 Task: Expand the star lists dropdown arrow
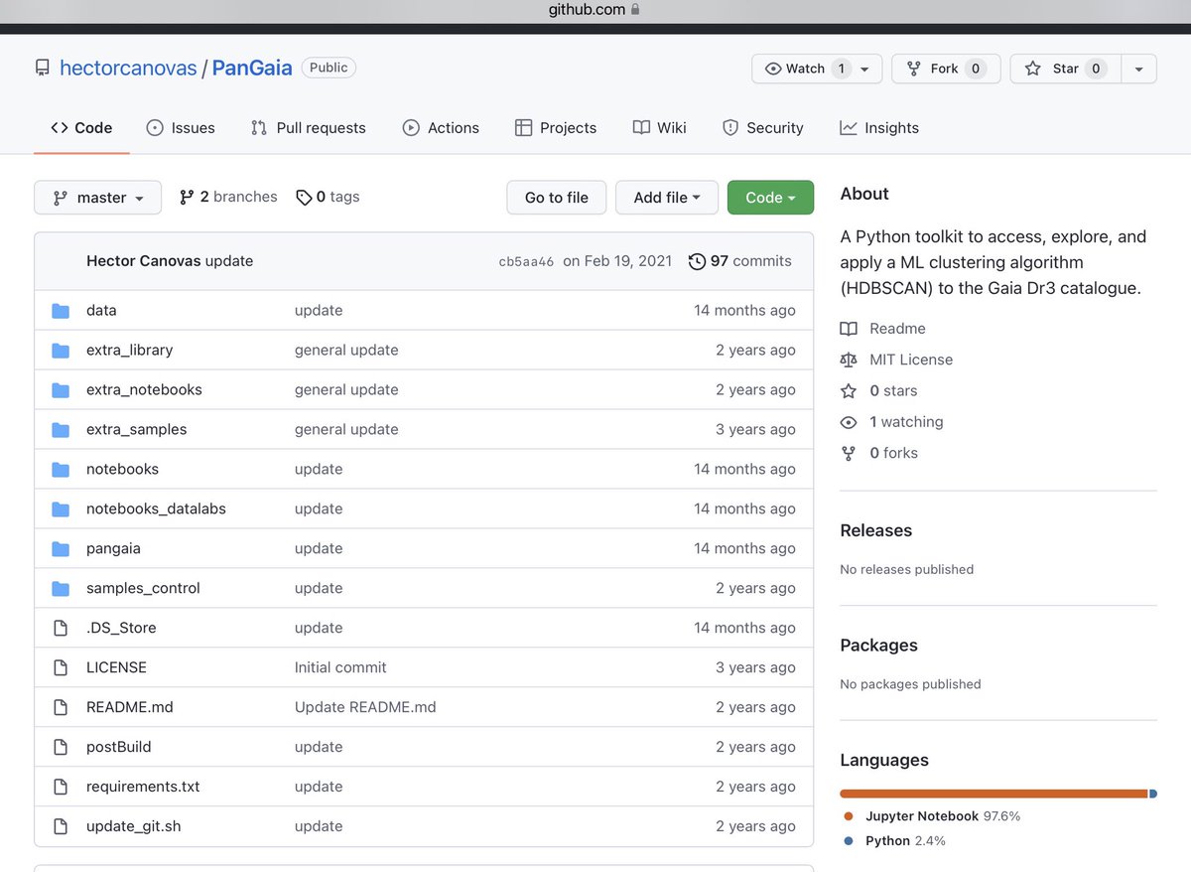pyautogui.click(x=1139, y=69)
